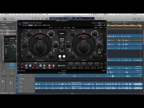Click the yellow cycle ruler in tracks area
This screenshot has width=144, height=108.
coord(124,26)
